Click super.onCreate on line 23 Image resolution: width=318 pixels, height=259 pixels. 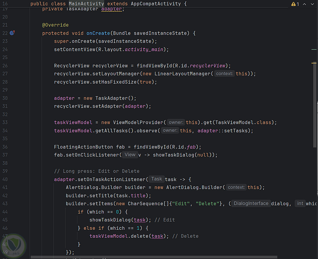point(75,41)
